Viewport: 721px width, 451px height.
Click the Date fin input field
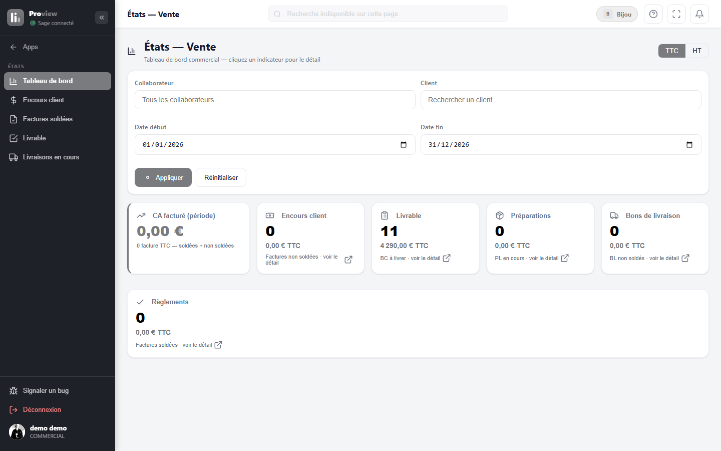561,145
